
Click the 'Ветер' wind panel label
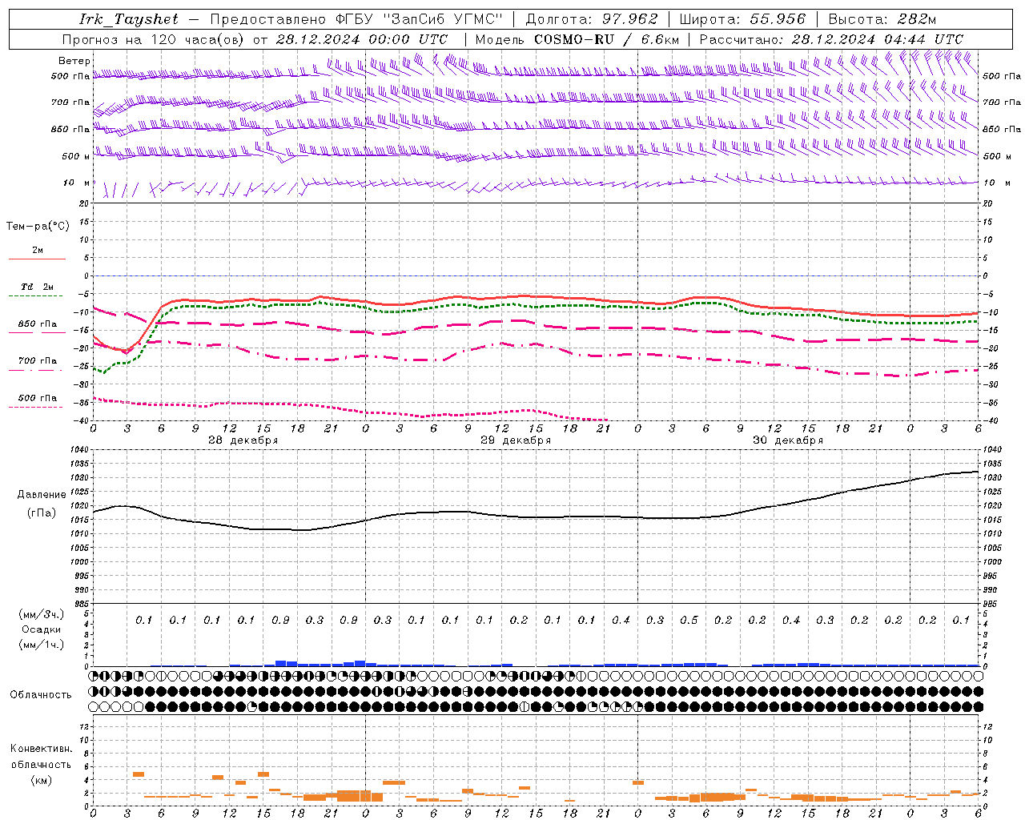point(74,61)
